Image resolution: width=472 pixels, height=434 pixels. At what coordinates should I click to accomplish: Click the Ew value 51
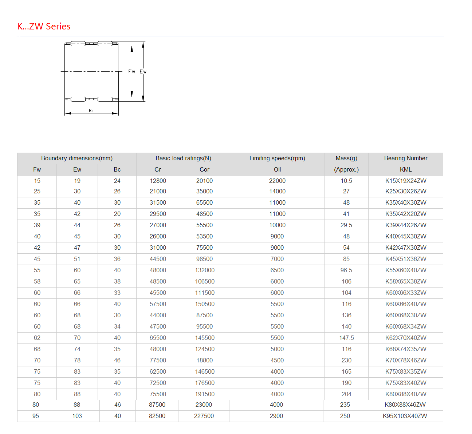coord(77,259)
